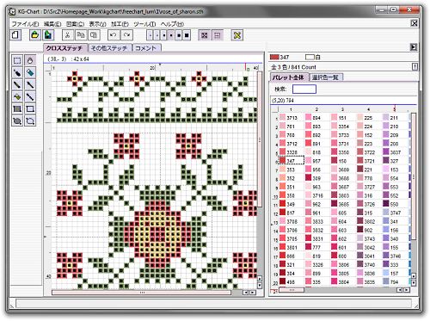Choose the teal eraser tool

coord(30,72)
